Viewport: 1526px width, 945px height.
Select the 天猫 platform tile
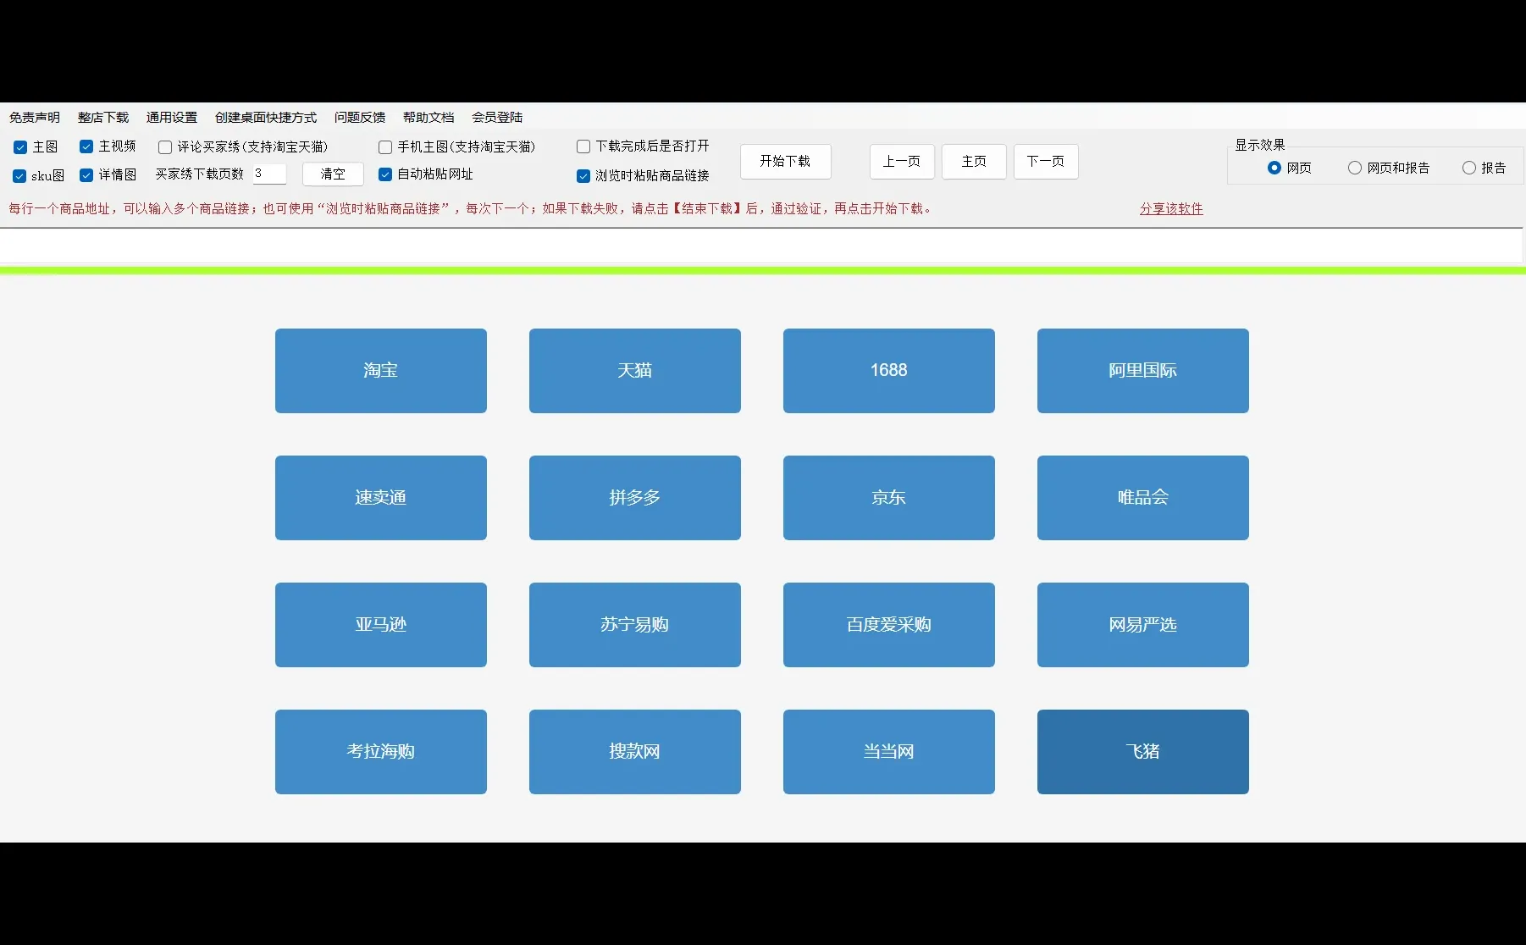tap(634, 370)
